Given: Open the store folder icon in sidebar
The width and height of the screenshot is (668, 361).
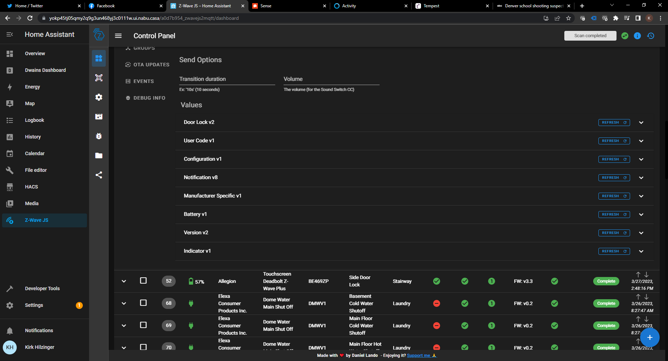Looking at the screenshot, I should (x=99, y=156).
